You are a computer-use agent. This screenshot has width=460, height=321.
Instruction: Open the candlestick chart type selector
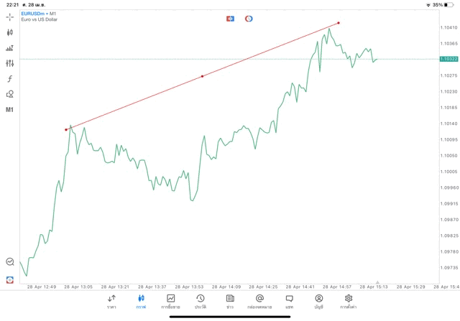9,32
